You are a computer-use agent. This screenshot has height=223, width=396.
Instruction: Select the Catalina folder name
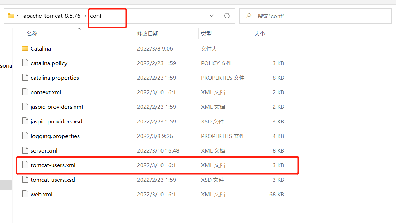(x=41, y=48)
